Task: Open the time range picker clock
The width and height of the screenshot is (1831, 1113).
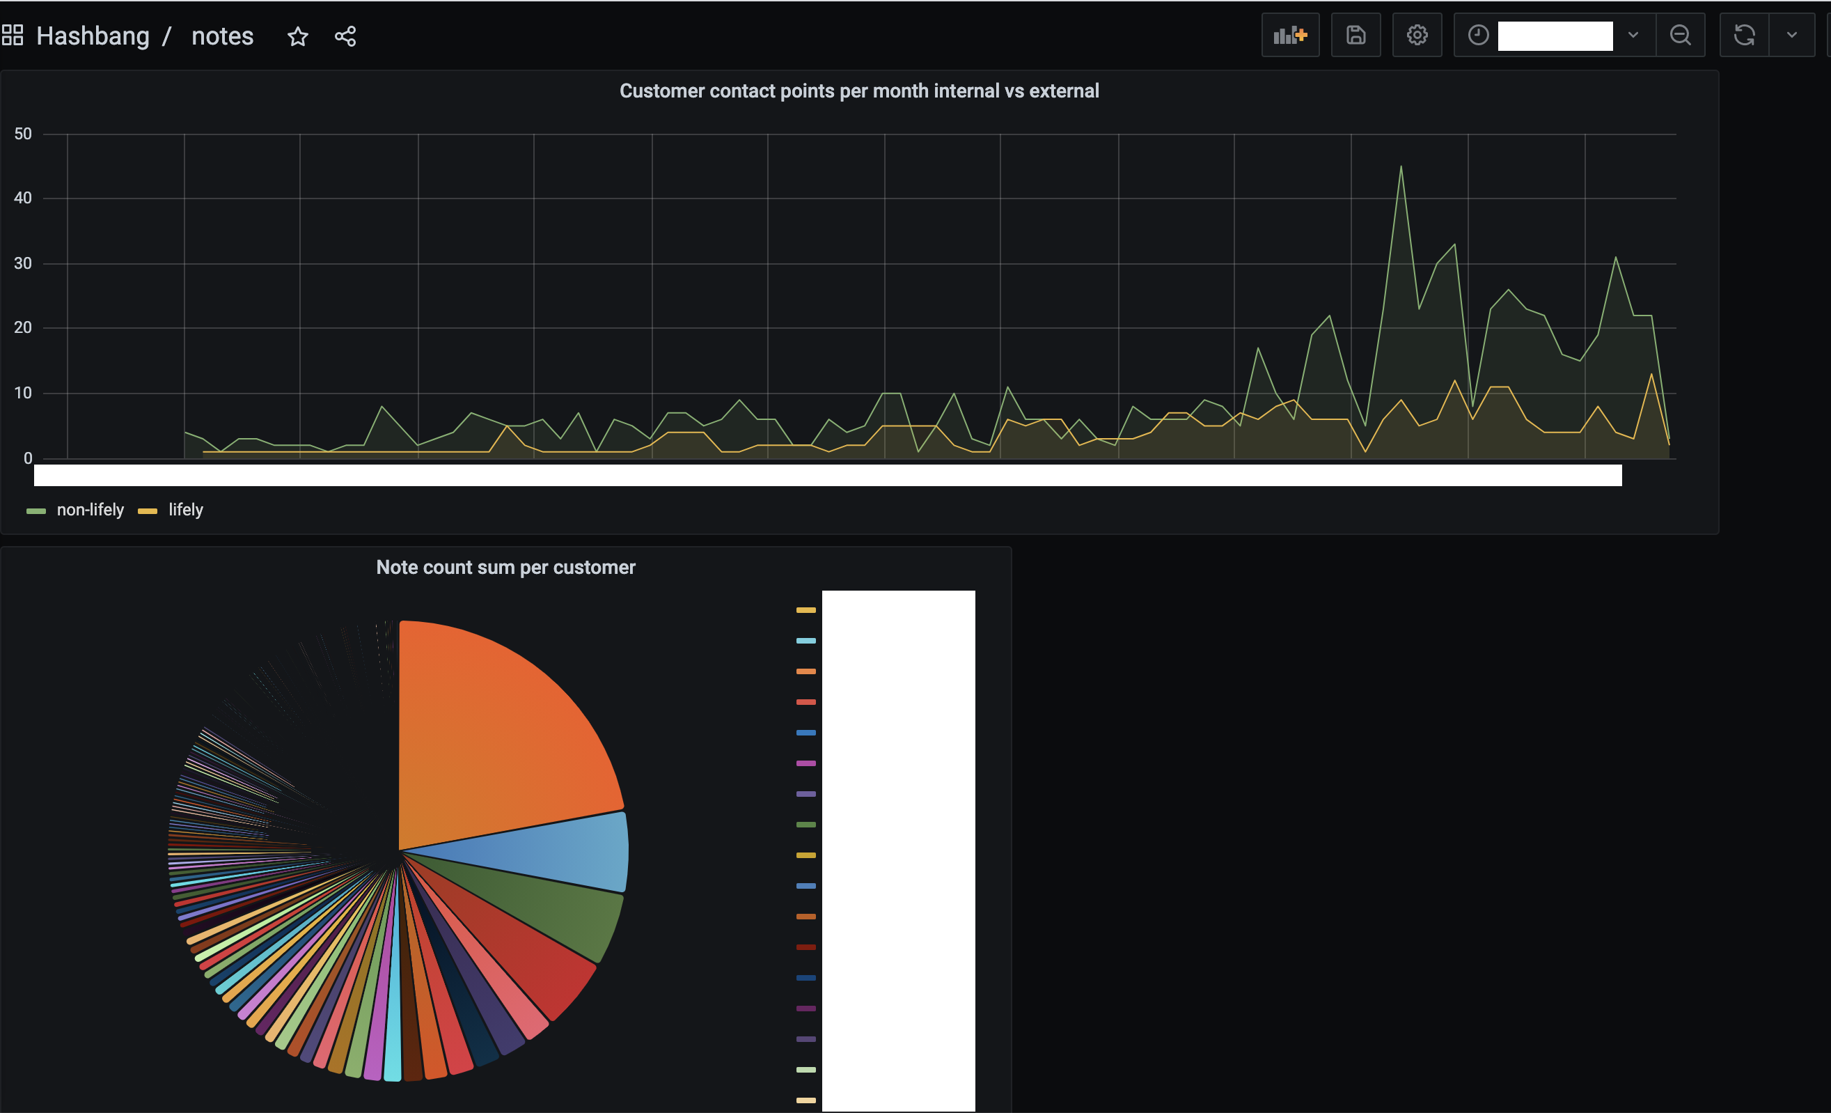Action: click(1478, 35)
